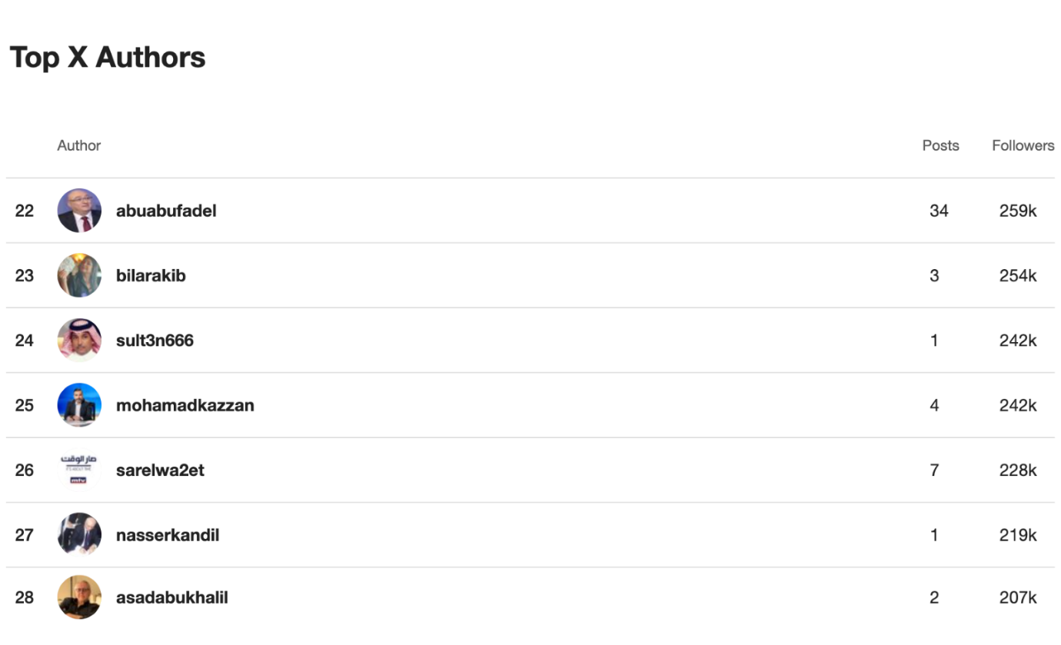Screen dimensions: 1061x645
Task: Visit the sarelwa2et author link
Action: 160,470
